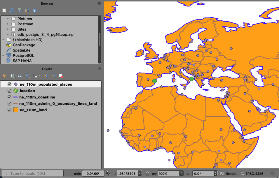This screenshot has width=279, height=178.
Task: Collapse all layers in the Layers panel
Action: coord(53,76)
